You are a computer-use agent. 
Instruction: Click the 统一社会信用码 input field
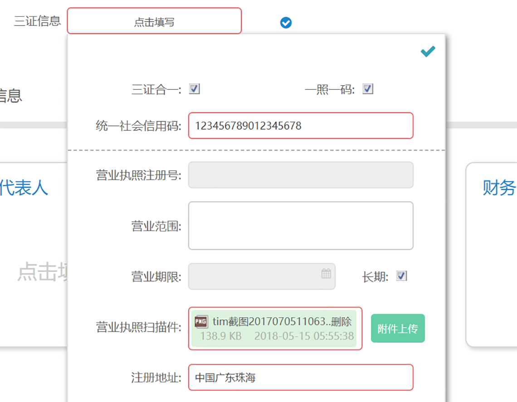[301, 126]
